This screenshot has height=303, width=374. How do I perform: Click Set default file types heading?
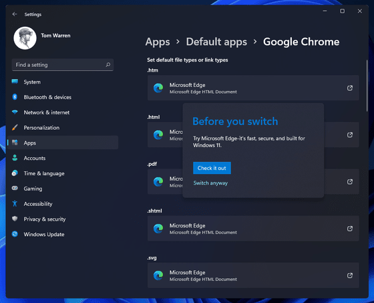point(188,60)
